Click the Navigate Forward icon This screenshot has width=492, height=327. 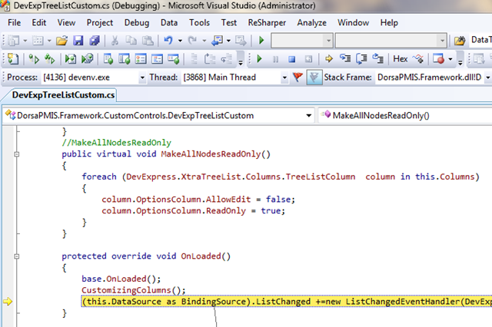click(241, 41)
